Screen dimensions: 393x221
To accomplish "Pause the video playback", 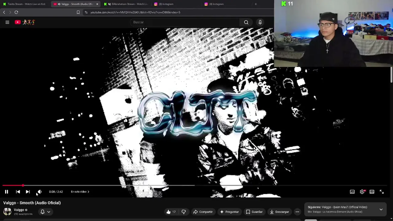I will point(6,192).
